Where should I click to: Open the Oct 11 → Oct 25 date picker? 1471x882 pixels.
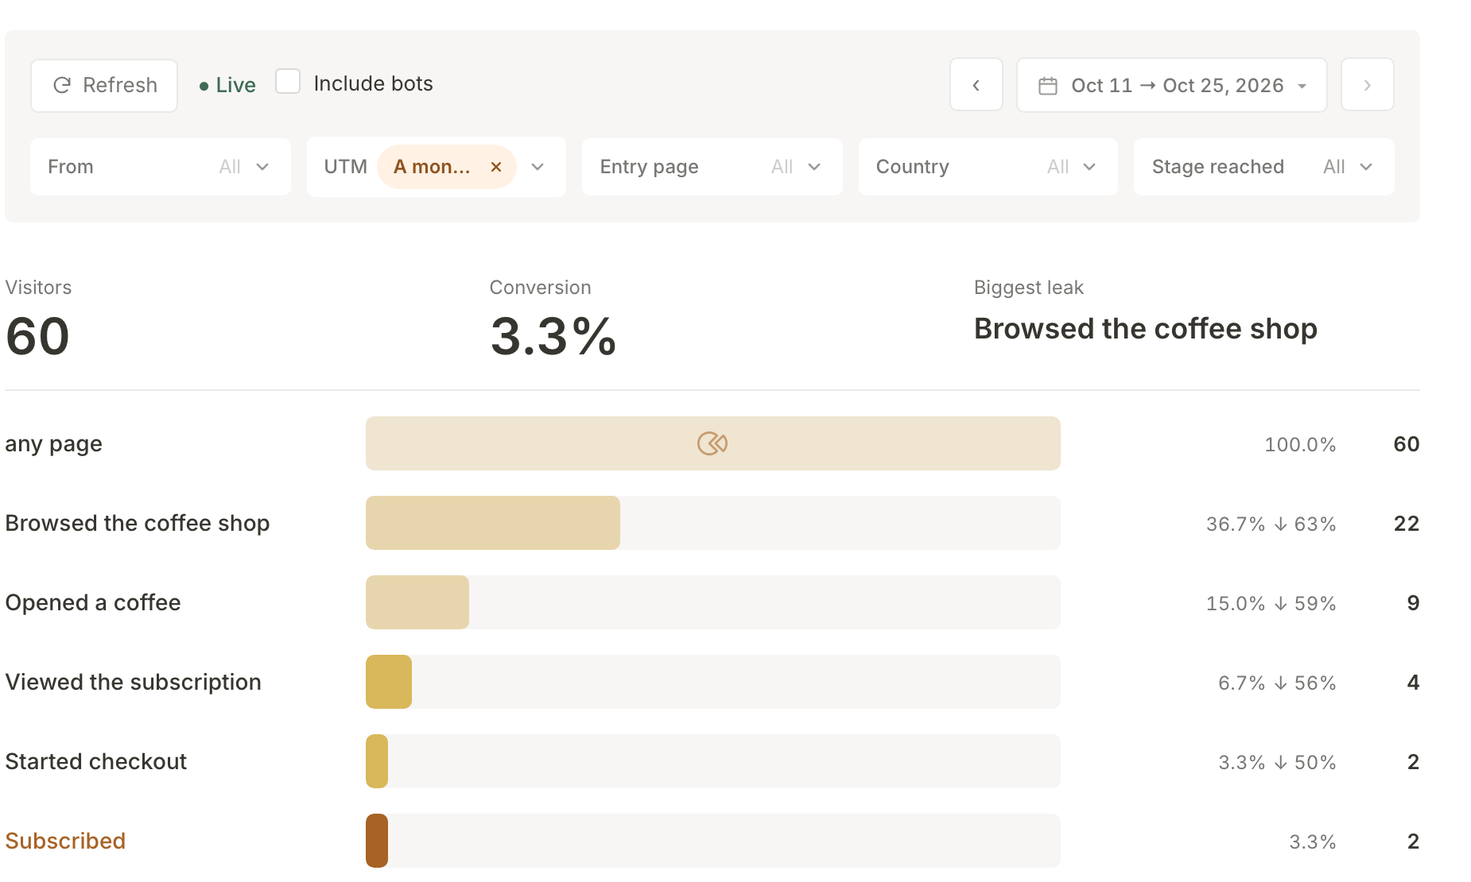click(1172, 85)
